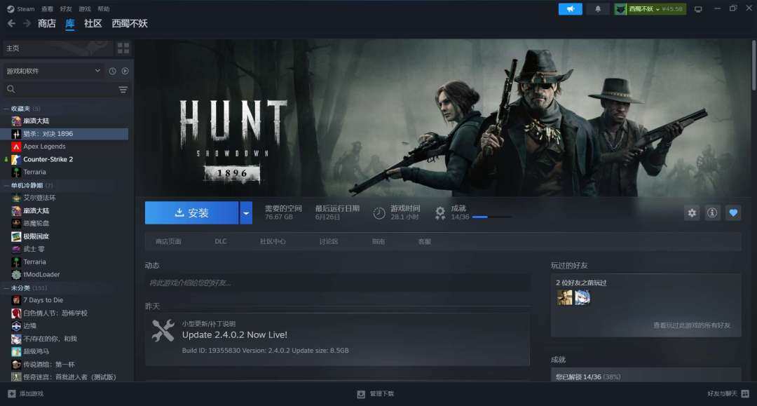Open game settings gear for Hunt: Showdown
The height and width of the screenshot is (406, 757).
click(692, 212)
